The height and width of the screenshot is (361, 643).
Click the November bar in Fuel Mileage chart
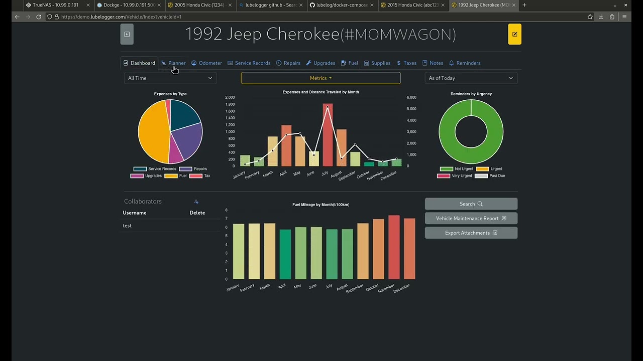coord(394,247)
